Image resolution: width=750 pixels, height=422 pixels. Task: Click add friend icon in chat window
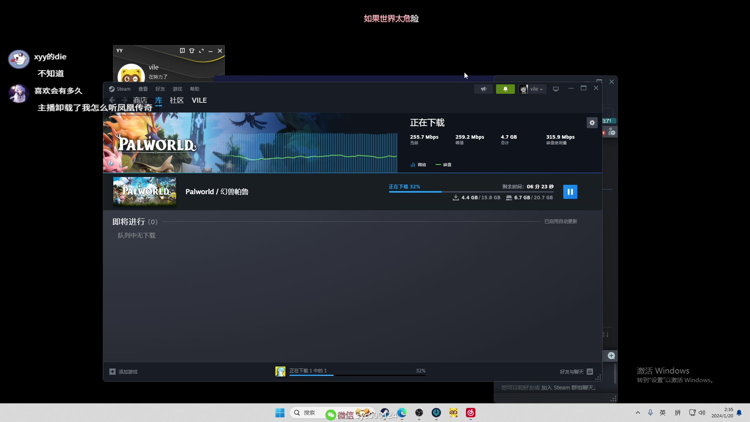pos(612,131)
